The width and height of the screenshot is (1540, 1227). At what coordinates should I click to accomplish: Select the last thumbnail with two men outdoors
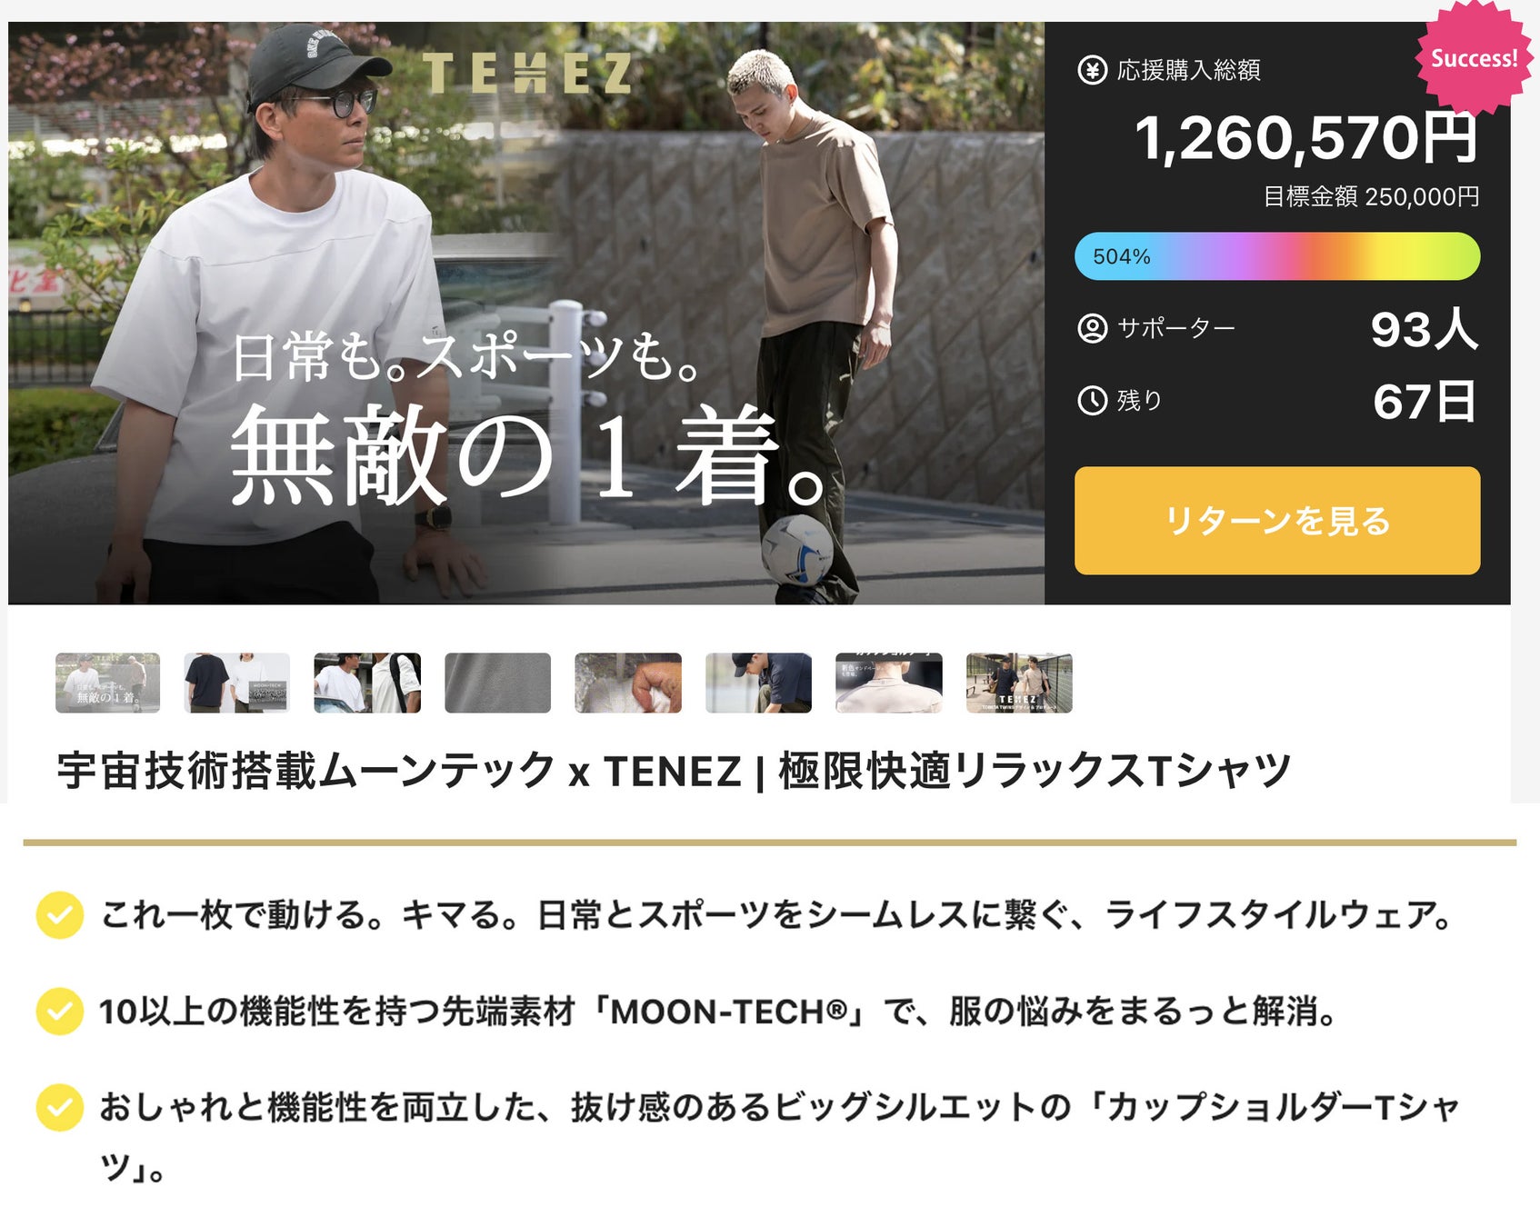click(x=1019, y=683)
